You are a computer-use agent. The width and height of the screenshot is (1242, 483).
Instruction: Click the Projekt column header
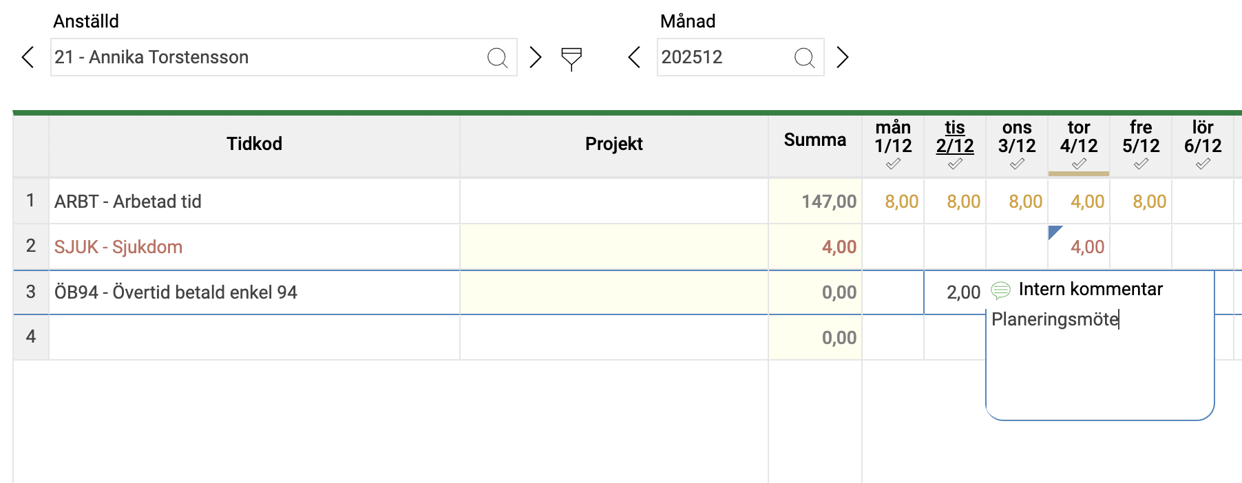click(x=613, y=144)
